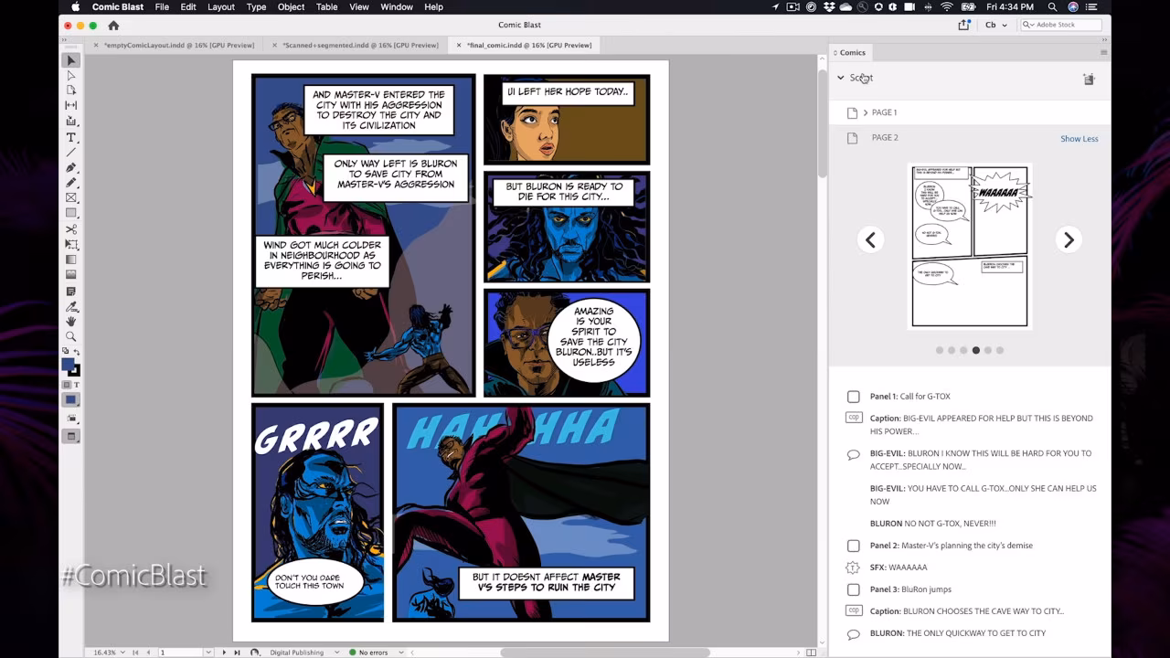Viewport: 1170px width, 658px height.
Task: Select the Scissors tool
Action: point(70,229)
